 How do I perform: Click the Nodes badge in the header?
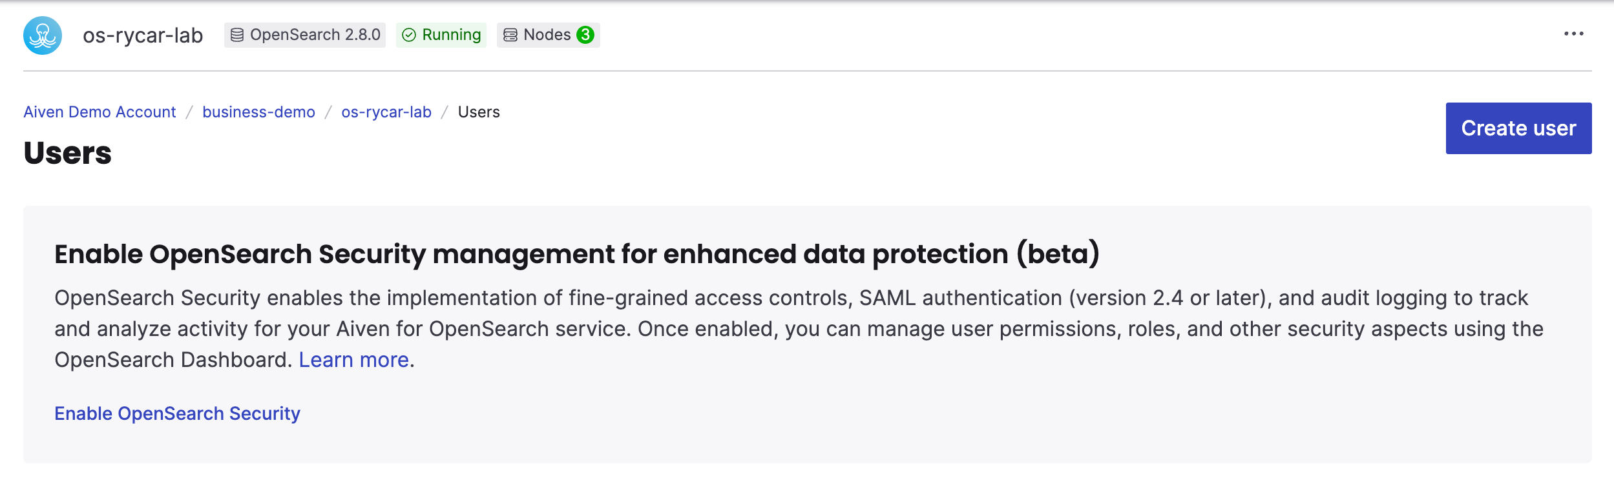point(549,35)
